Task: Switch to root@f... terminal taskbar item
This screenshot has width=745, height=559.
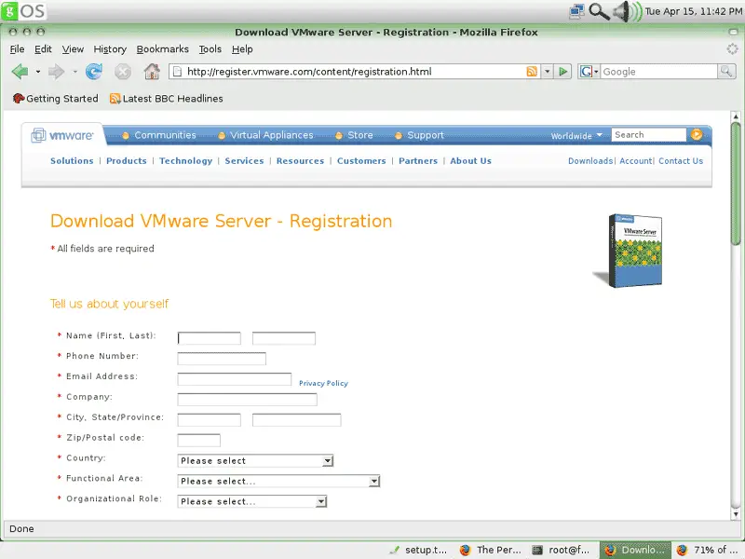Action: coord(561,550)
